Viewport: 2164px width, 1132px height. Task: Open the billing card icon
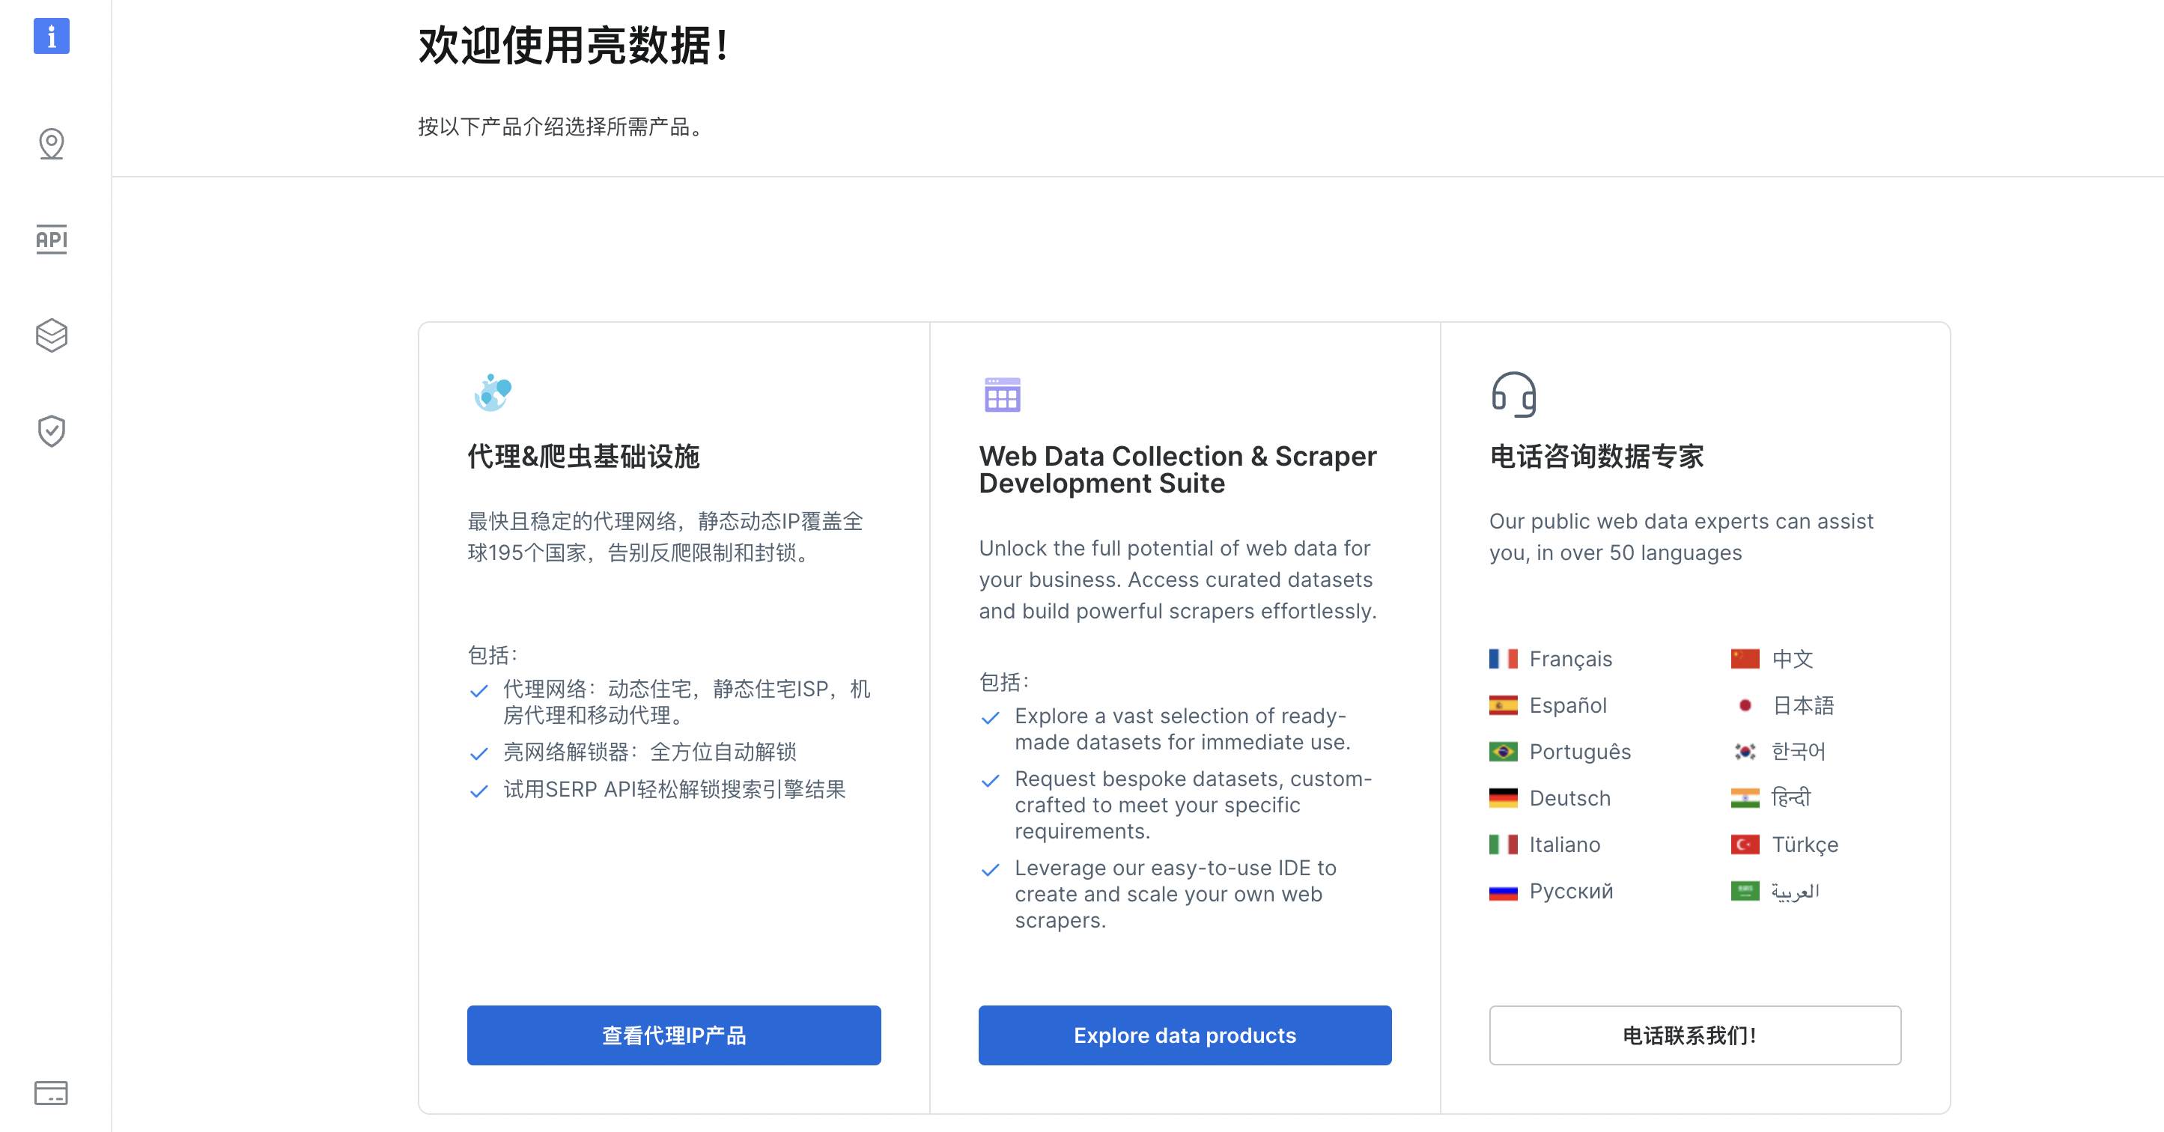tap(51, 1092)
